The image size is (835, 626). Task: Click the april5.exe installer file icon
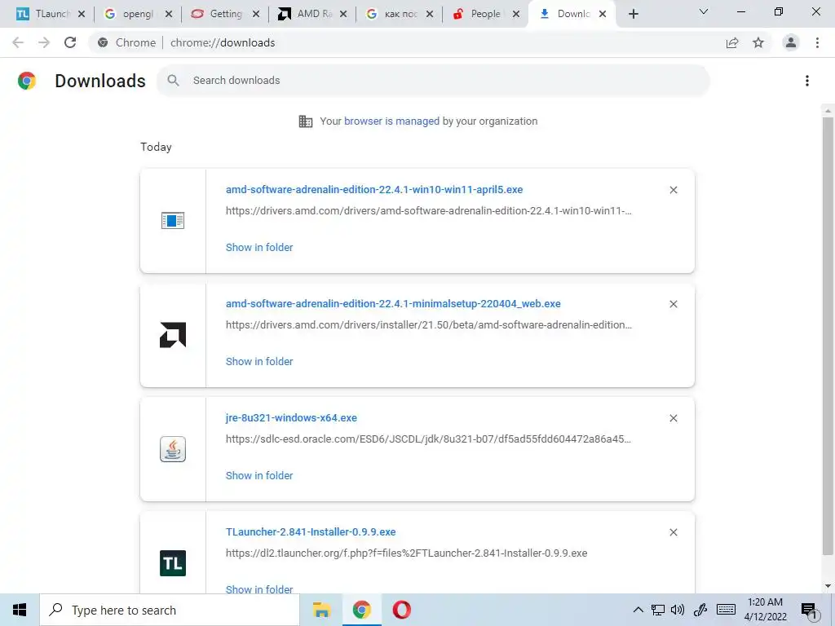[x=173, y=220]
